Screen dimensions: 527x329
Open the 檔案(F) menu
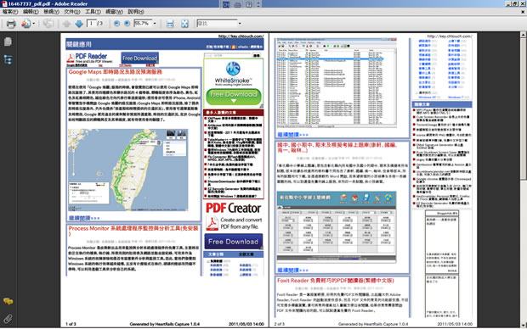[10, 12]
